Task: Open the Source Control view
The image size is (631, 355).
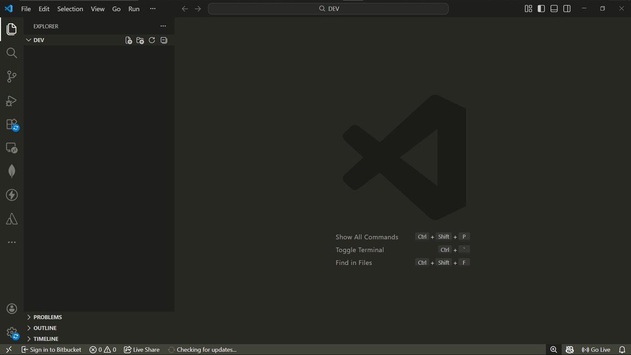Action: (12, 77)
